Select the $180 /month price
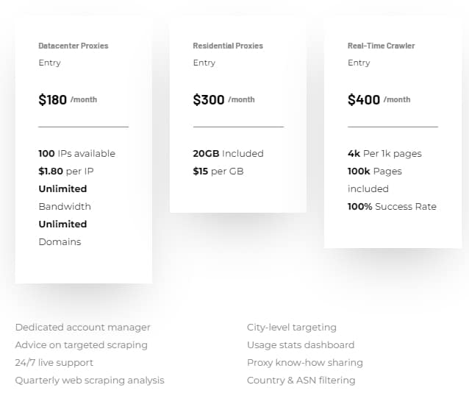Image resolution: width=469 pixels, height=396 pixels. pos(68,100)
